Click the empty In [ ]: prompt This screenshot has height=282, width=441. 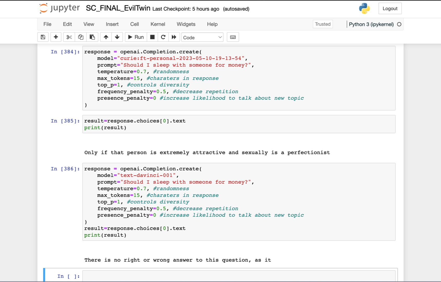[68, 276]
